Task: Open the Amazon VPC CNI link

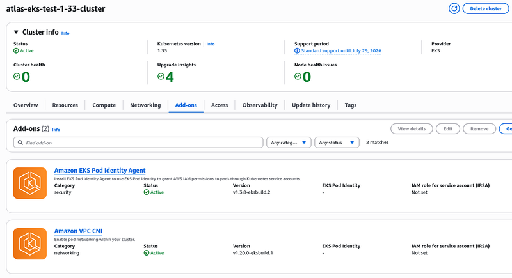Action: pyautogui.click(x=78, y=231)
